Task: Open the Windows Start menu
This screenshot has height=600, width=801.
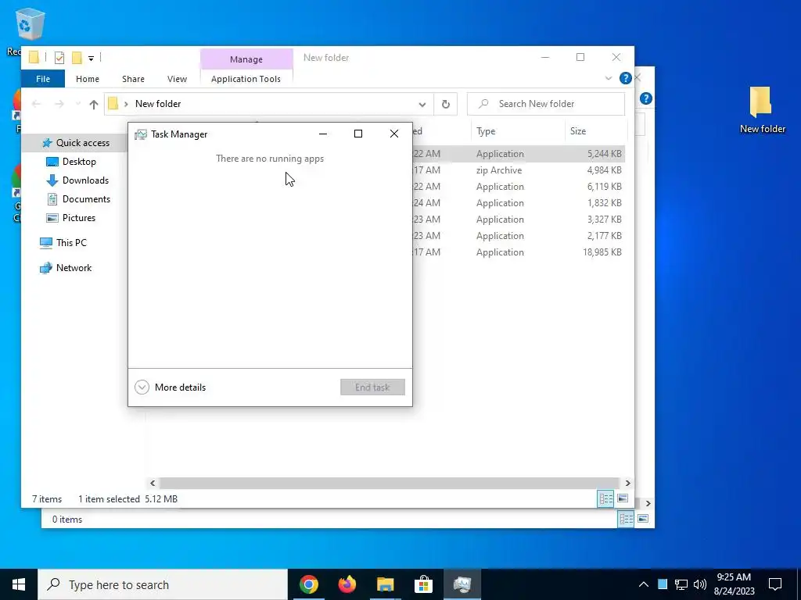Action: coord(19,584)
